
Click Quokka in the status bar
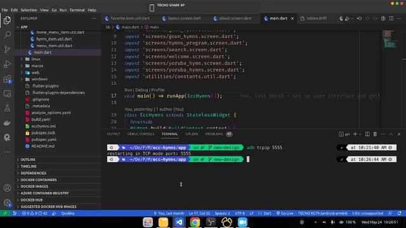pos(68,213)
